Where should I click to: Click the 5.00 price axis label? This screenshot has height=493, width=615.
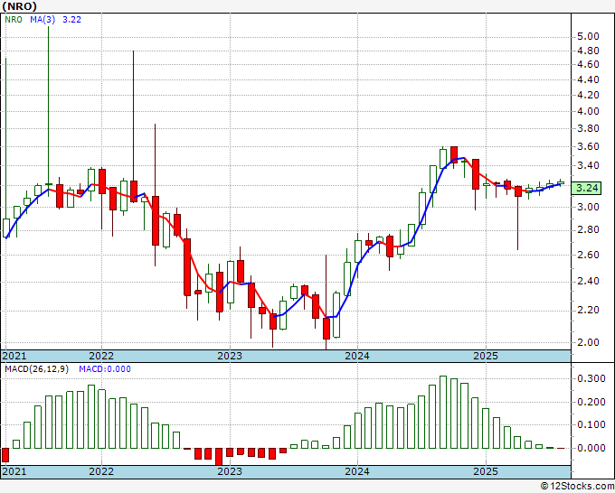click(x=588, y=36)
